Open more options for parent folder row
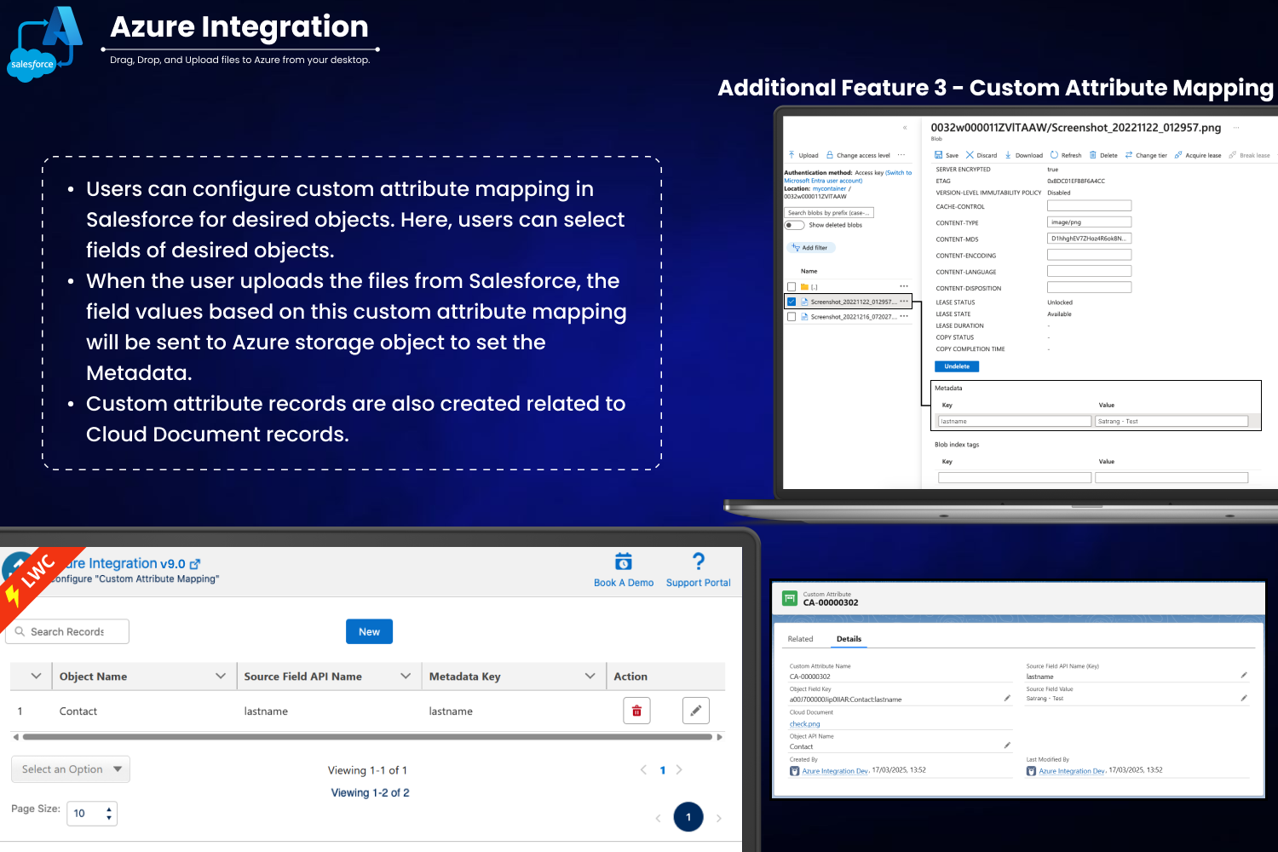Image resolution: width=1278 pixels, height=852 pixels. [904, 286]
